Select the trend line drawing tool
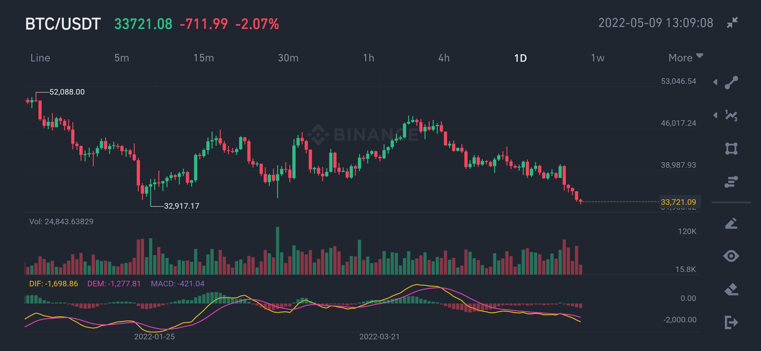The width and height of the screenshot is (761, 351). (x=731, y=83)
